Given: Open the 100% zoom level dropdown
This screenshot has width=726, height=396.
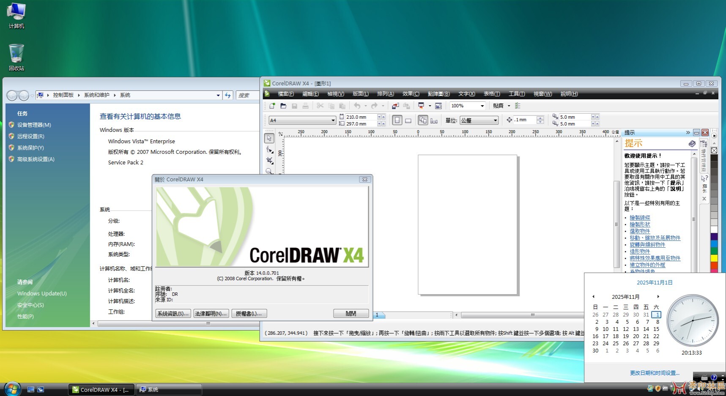Looking at the screenshot, I should coord(482,106).
